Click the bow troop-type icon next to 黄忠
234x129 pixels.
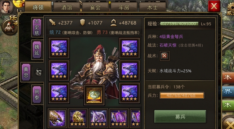pyautogui.click(x=39, y=72)
